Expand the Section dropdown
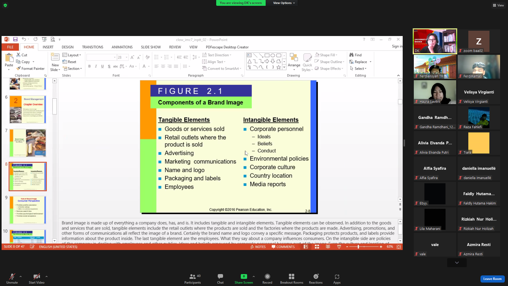This screenshot has height=286, width=508. click(x=72, y=68)
